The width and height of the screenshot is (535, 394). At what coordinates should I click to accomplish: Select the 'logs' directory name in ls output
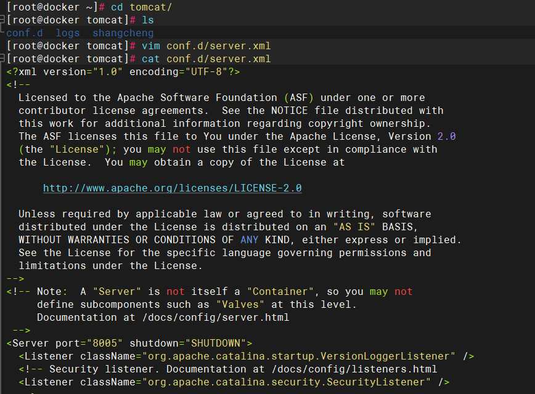point(68,33)
